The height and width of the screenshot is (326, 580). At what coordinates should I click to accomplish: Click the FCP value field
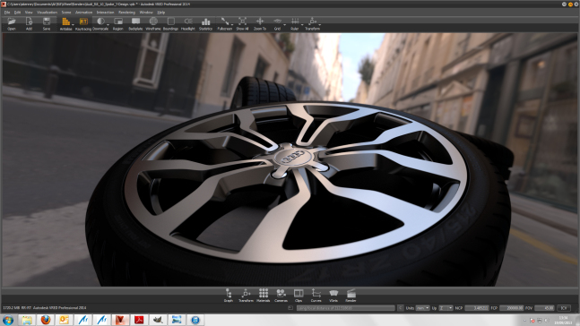tap(512, 308)
